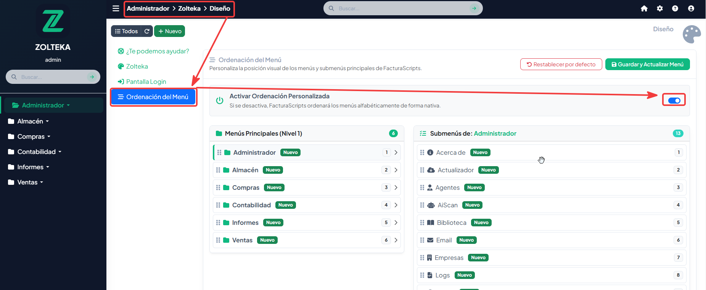Click the drag handle for the Informes menu

[218, 223]
